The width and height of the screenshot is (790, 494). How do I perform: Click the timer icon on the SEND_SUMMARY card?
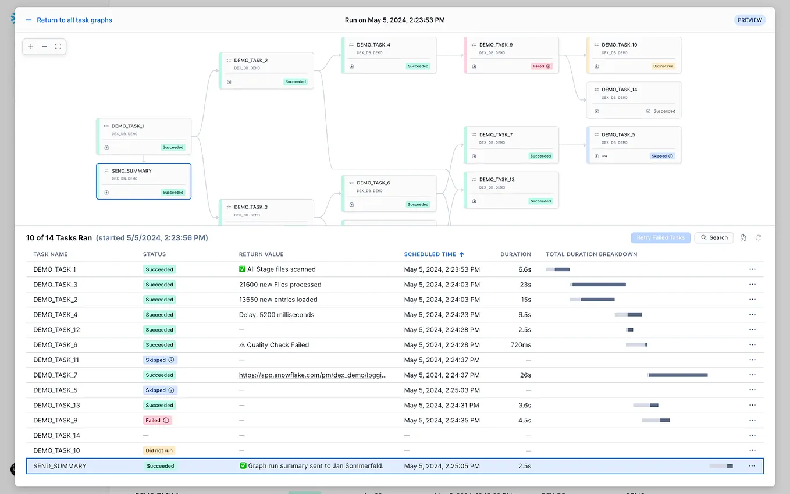coord(105,193)
